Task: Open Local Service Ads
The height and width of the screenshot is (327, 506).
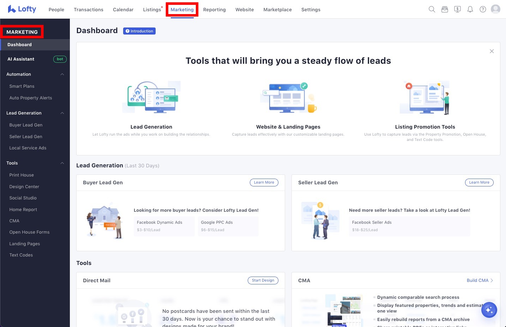Action: [28, 148]
